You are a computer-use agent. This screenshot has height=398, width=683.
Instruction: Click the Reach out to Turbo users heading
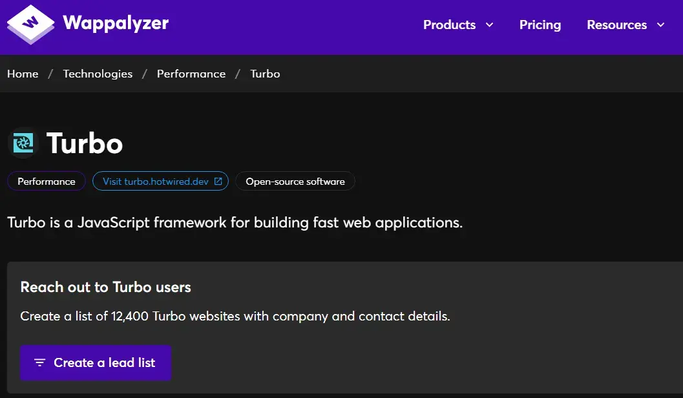105,287
